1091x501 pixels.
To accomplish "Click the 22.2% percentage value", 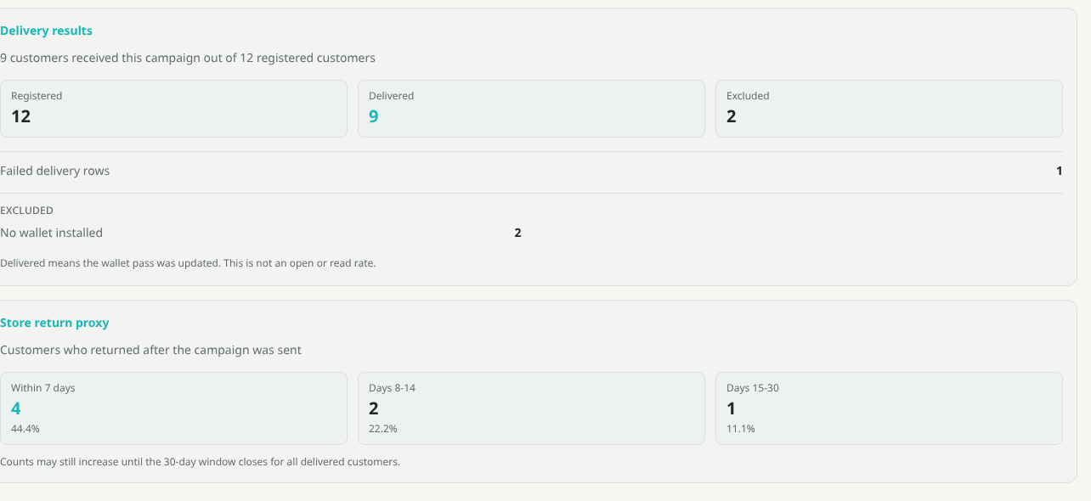I will (x=383, y=429).
